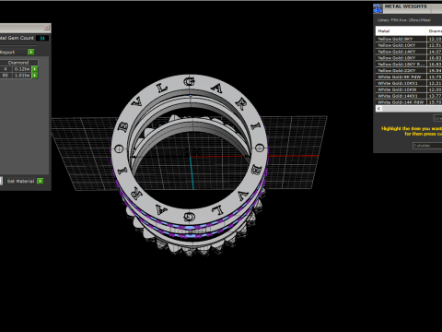Click the Diamond column header in gem table
Screen dimensions: 442x332
click(18, 63)
